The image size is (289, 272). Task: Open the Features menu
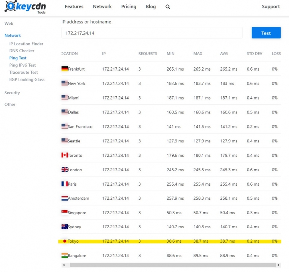pyautogui.click(x=74, y=7)
